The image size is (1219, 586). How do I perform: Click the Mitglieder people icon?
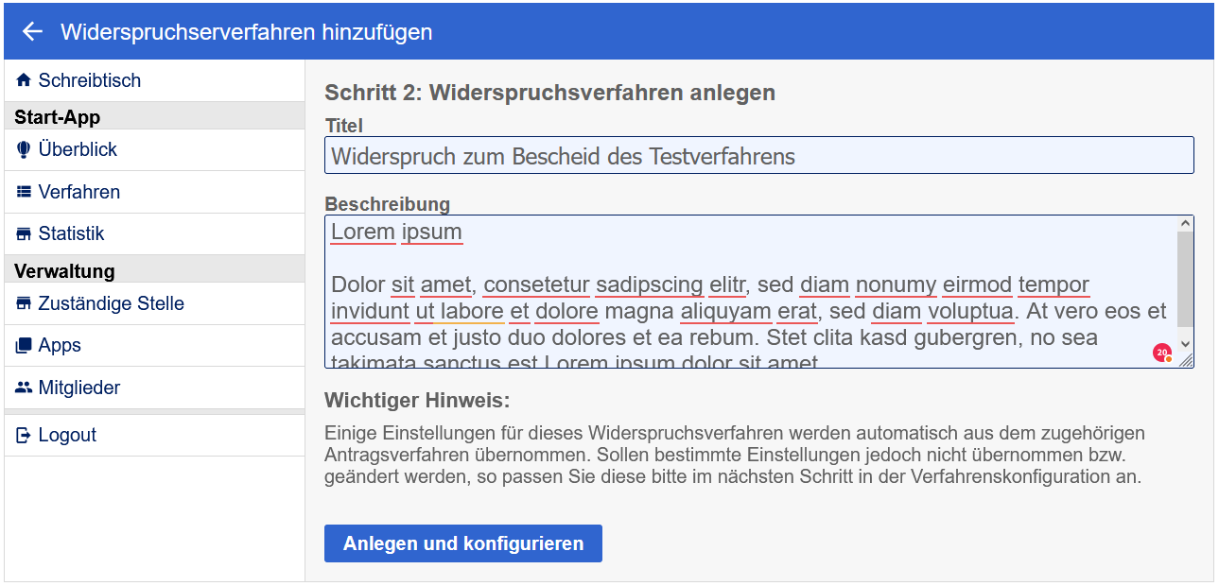click(24, 388)
